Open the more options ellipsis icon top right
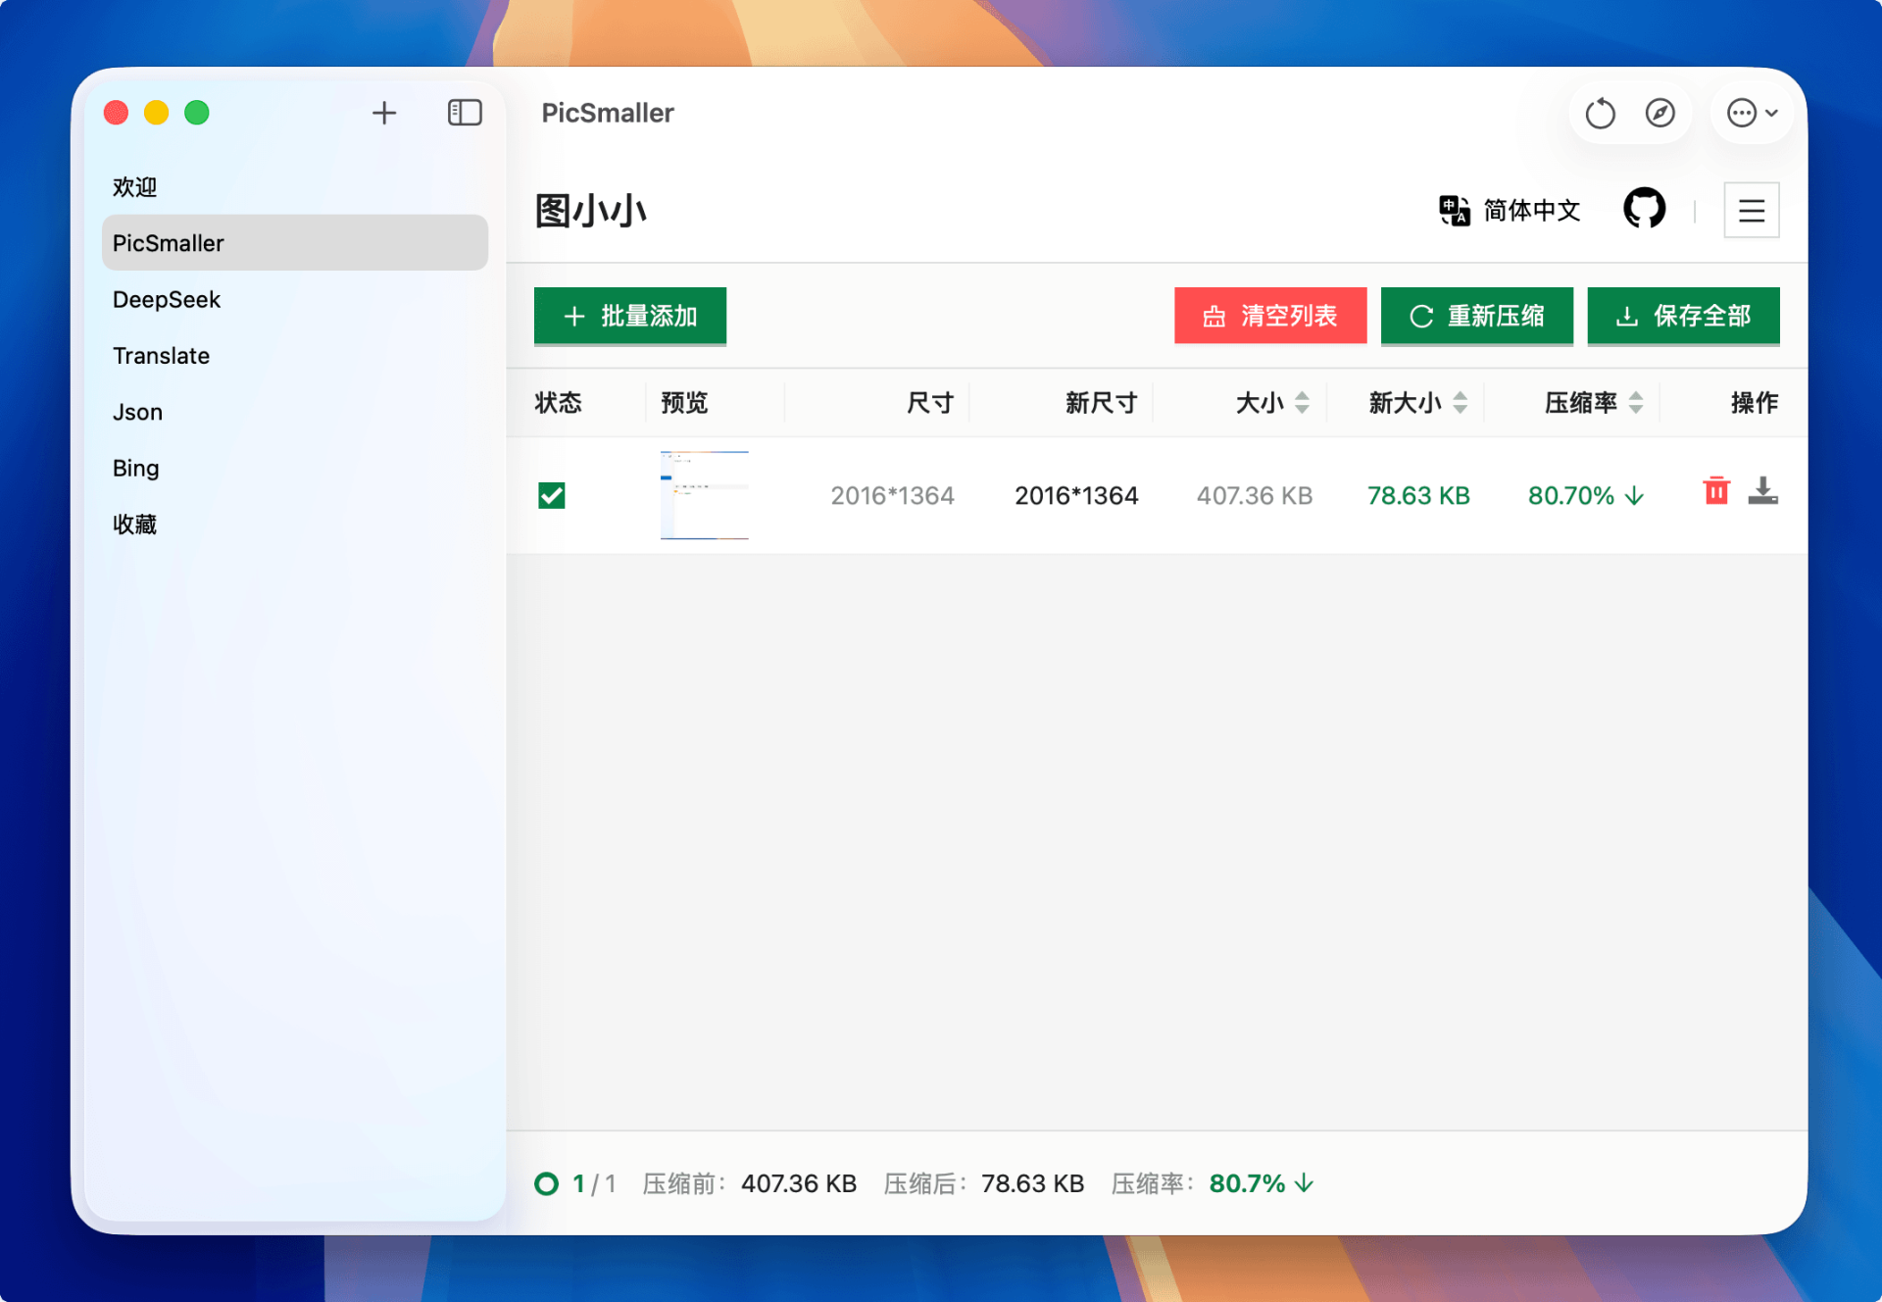The height and width of the screenshot is (1302, 1882). tap(1743, 113)
